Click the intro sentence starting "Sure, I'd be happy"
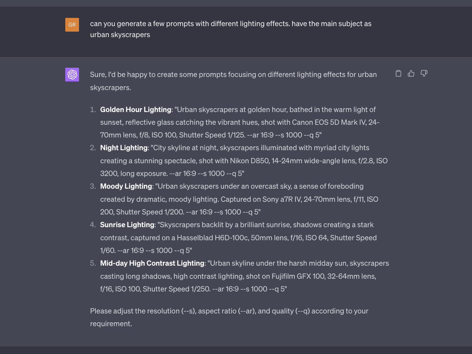472x354 pixels. (233, 81)
